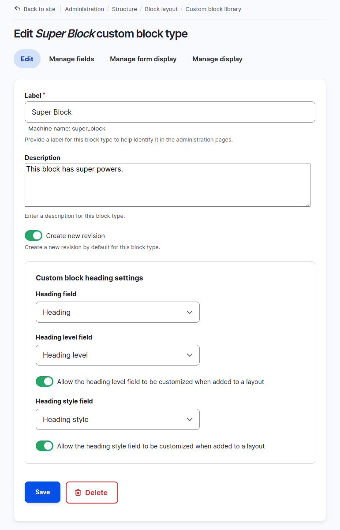This screenshot has height=530, width=340.
Task: Open the Manage form display tab
Action: 143,59
